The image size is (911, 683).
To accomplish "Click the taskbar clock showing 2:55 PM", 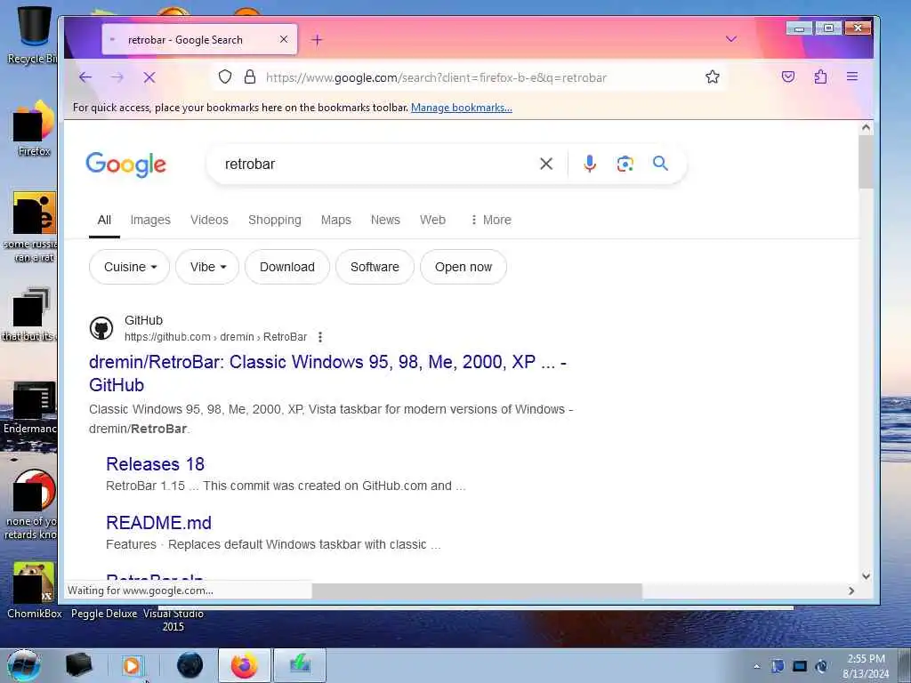I will [866, 666].
